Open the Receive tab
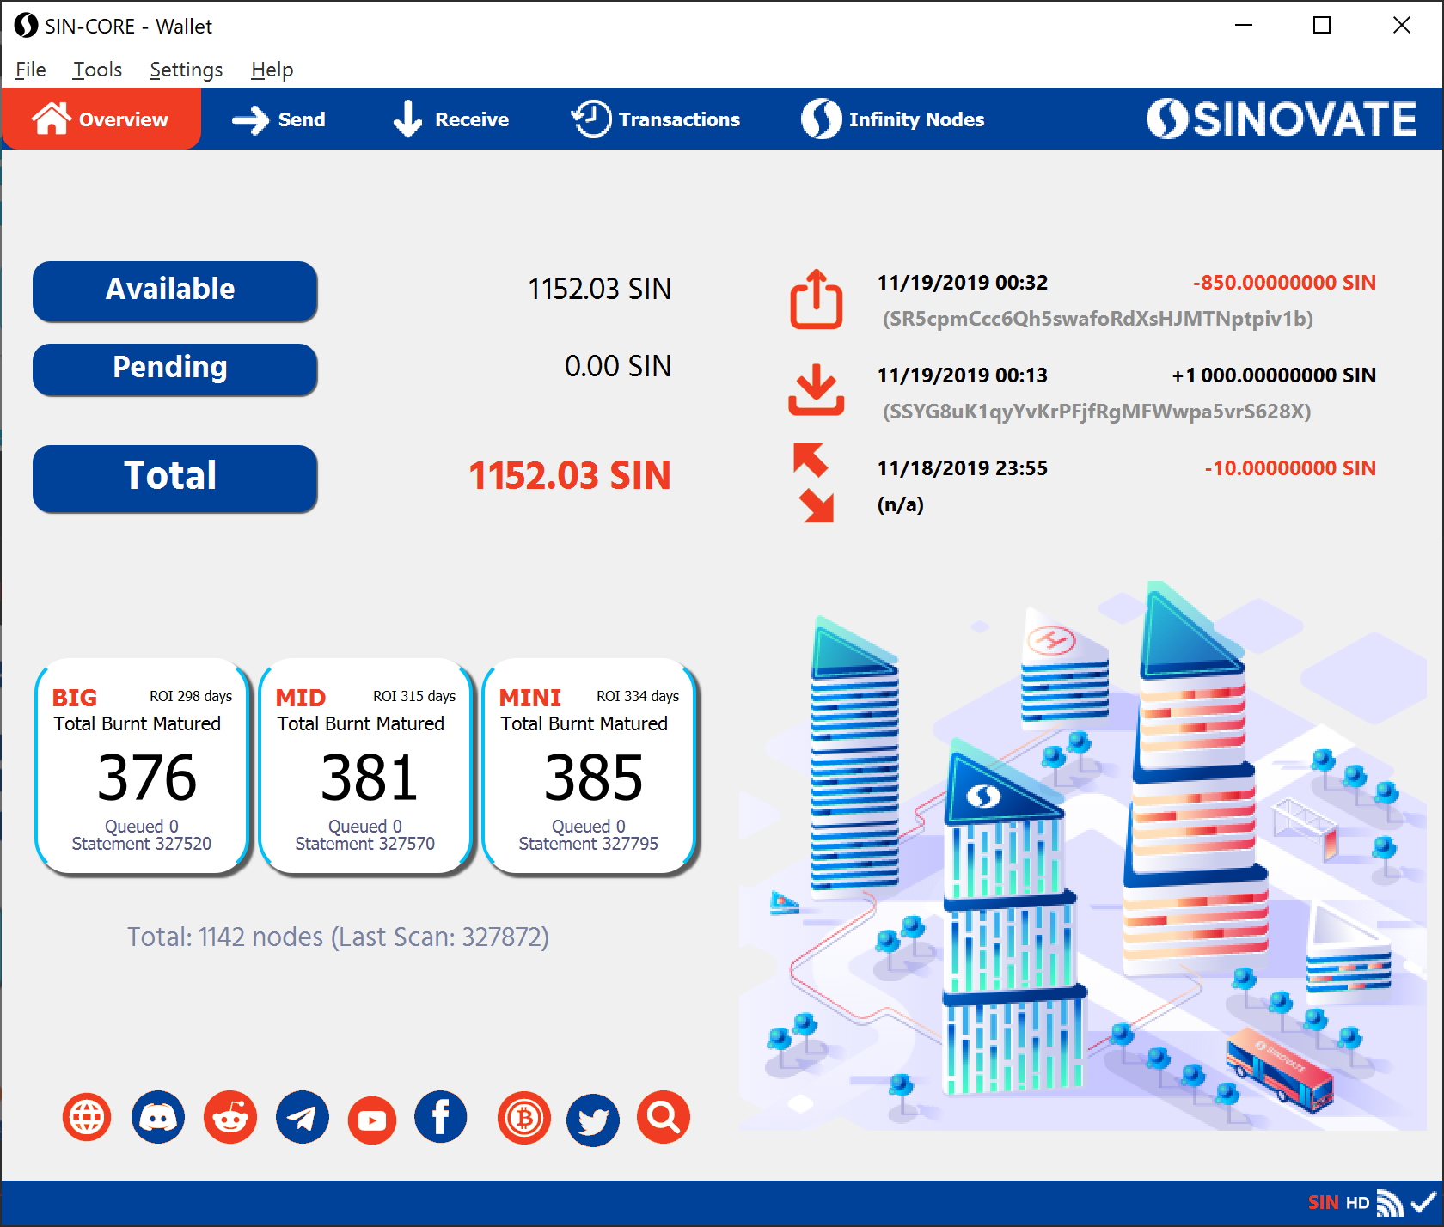The image size is (1444, 1227). tap(450, 119)
